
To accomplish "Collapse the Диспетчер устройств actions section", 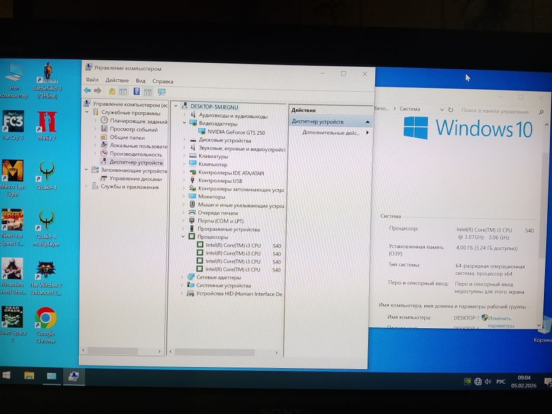I will click(x=367, y=122).
